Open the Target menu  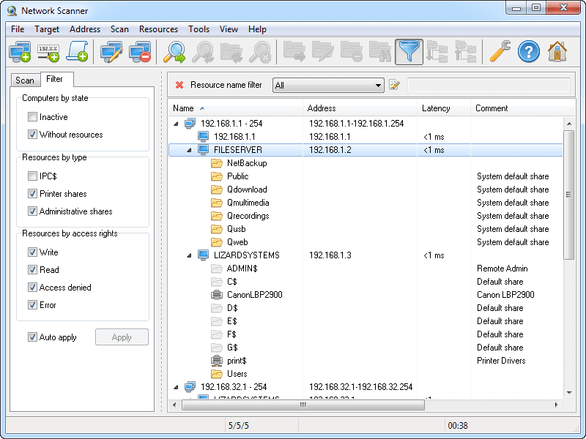[47, 29]
